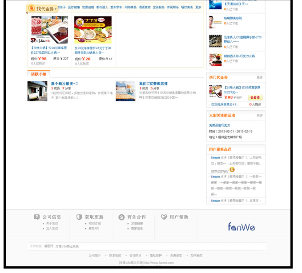Select the 餐饮美食 category in the top menu

[x=187, y=7]
